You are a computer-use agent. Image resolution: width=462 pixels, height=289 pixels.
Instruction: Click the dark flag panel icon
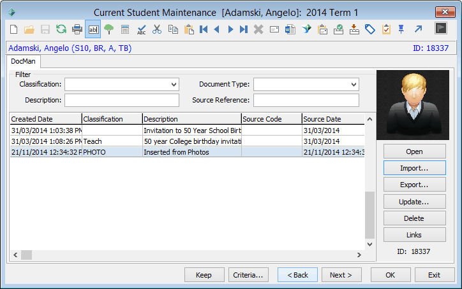click(441, 28)
